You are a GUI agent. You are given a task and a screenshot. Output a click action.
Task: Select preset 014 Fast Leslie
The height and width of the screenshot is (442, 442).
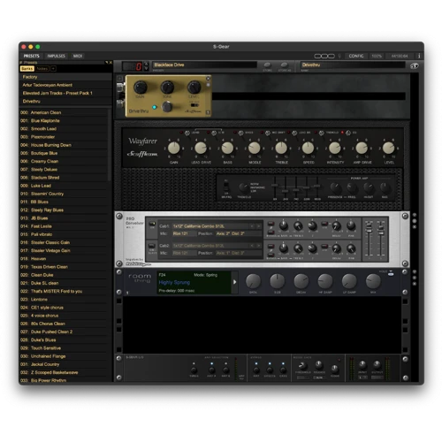click(64, 226)
